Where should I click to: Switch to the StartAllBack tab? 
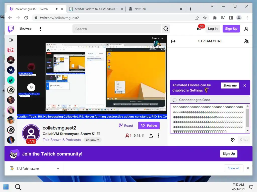click(96, 9)
